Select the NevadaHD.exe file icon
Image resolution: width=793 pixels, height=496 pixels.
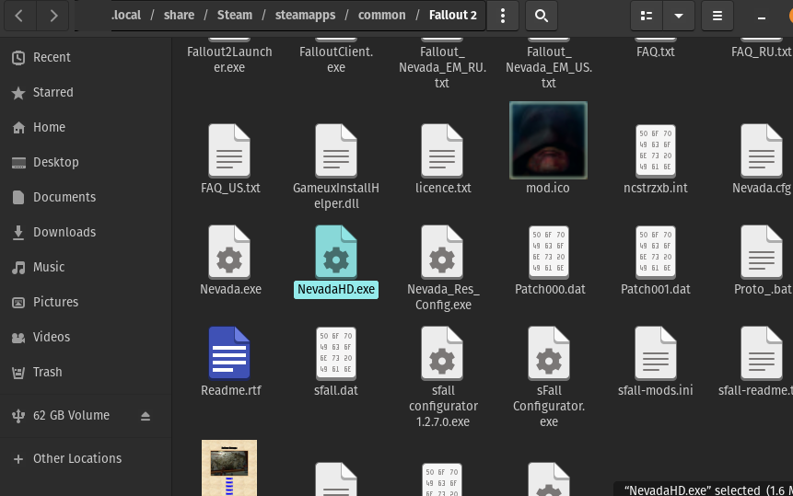(x=336, y=251)
